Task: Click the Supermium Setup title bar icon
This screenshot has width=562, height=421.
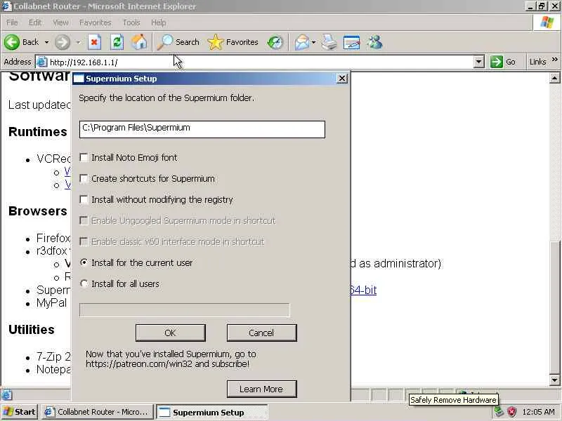Action: (79, 79)
